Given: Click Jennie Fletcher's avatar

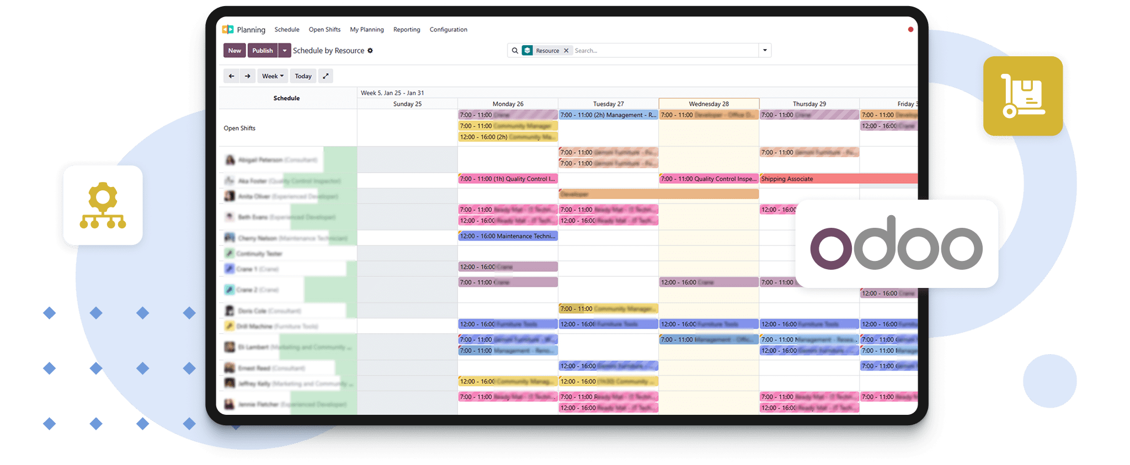Looking at the screenshot, I should pos(230,404).
